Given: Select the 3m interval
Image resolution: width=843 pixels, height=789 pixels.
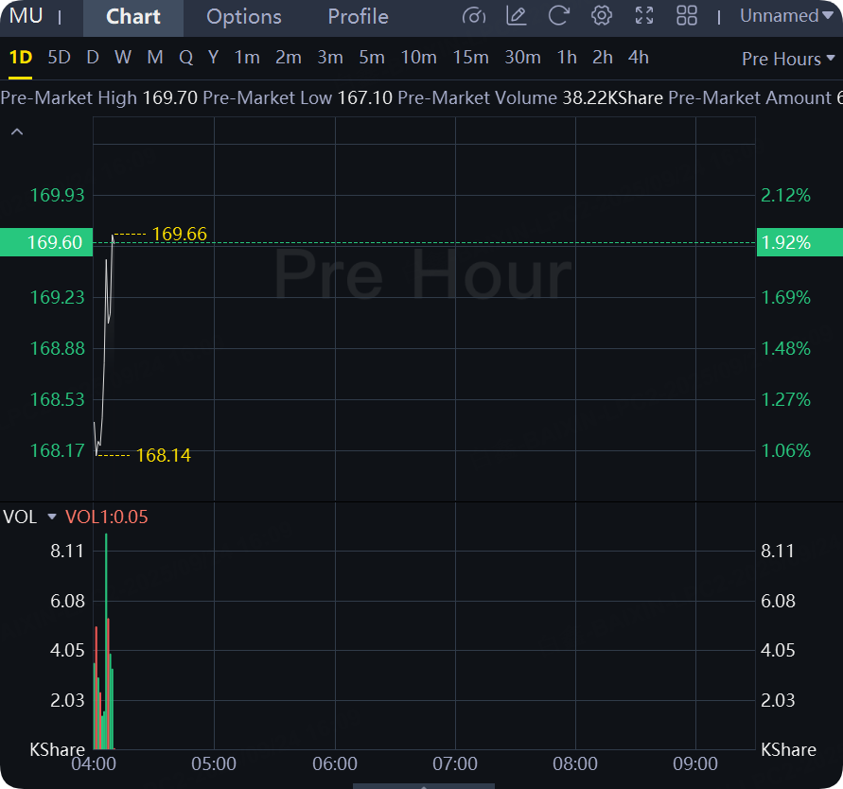Looking at the screenshot, I should click(x=329, y=57).
